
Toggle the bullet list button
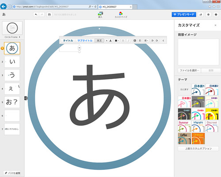tap(140, 41)
